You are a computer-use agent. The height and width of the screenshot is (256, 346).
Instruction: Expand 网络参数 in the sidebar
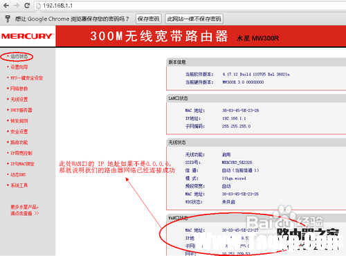pyautogui.click(x=19, y=89)
